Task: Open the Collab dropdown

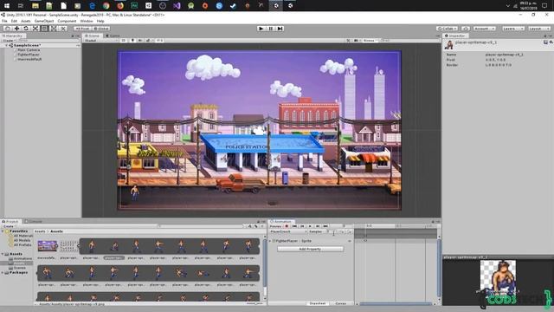Action: click(448, 29)
